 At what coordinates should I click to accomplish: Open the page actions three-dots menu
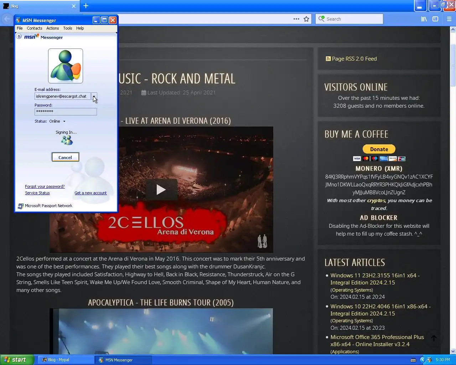pos(296,19)
